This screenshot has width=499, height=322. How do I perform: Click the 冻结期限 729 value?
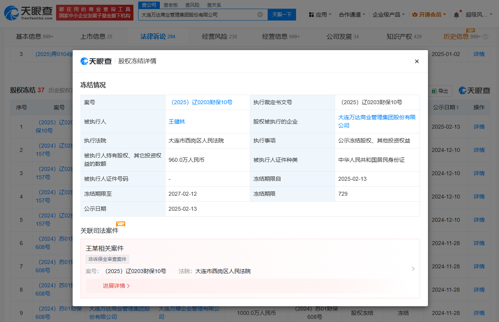tap(343, 194)
